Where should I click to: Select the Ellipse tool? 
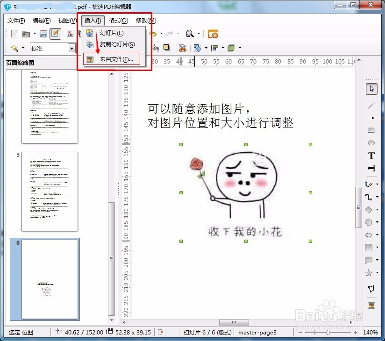click(x=371, y=143)
